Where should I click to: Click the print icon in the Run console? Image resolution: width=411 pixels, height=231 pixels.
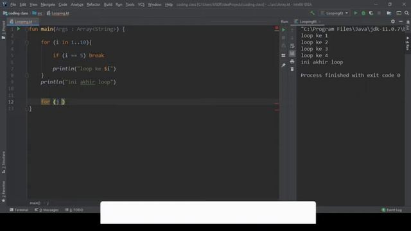(292, 62)
